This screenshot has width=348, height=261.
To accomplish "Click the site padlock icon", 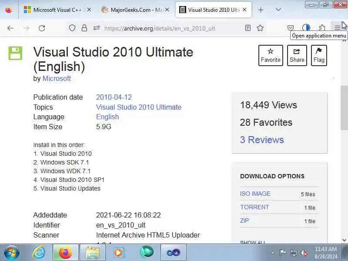I will tap(84, 28).
